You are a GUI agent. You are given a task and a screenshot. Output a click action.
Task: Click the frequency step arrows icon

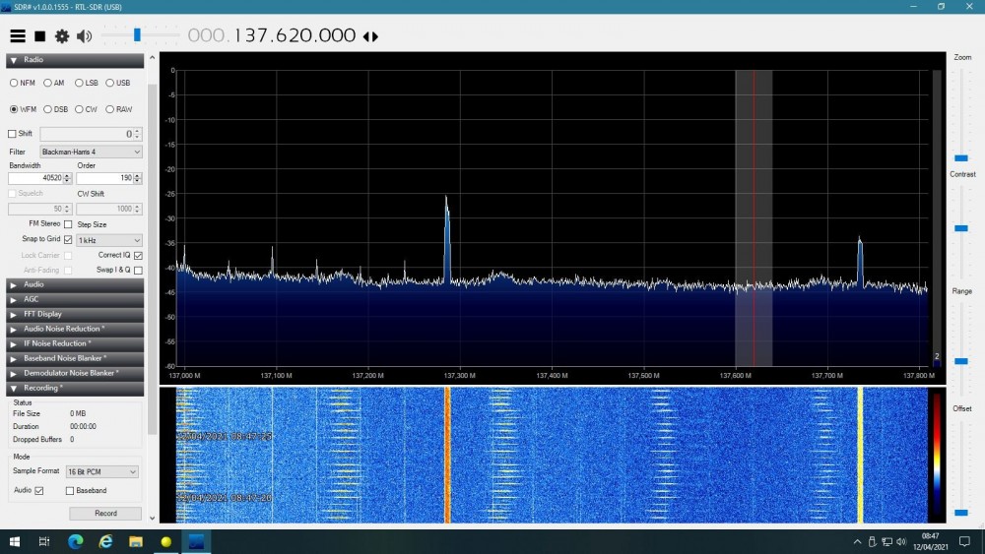[370, 37]
